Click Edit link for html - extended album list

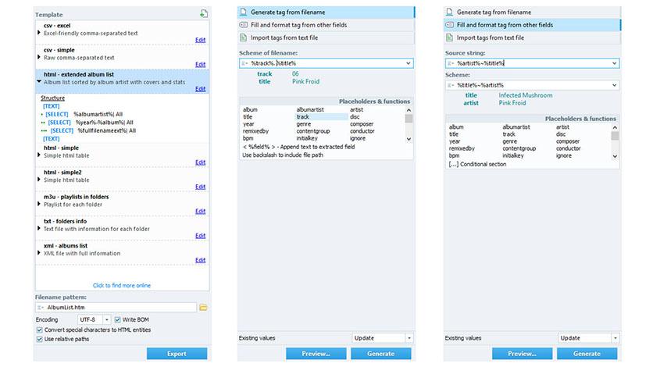coord(200,89)
